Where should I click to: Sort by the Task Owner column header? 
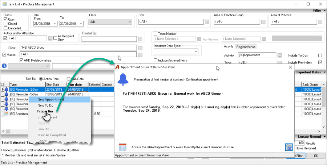pos(312,85)
